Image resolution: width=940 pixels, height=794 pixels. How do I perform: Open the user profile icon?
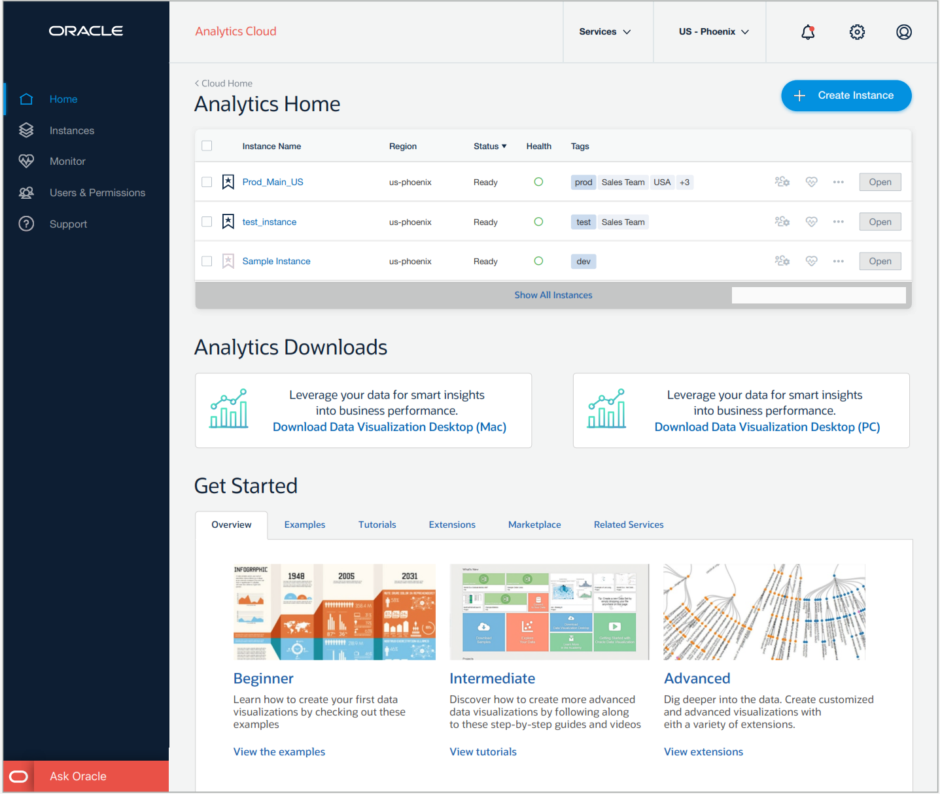tap(903, 32)
